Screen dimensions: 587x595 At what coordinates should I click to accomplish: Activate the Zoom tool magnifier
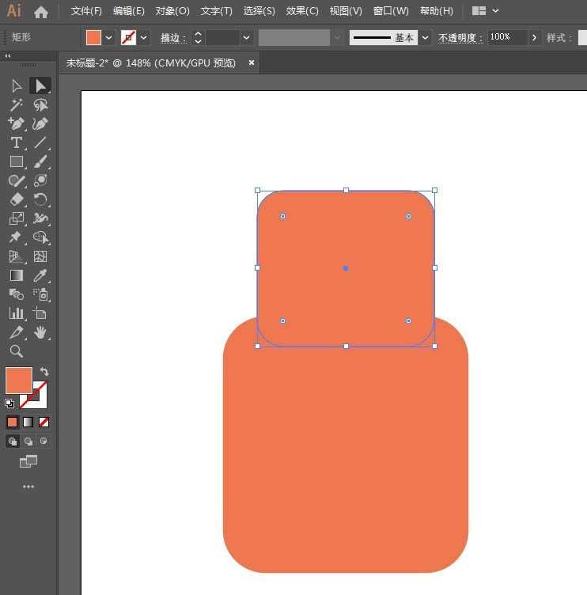click(16, 351)
